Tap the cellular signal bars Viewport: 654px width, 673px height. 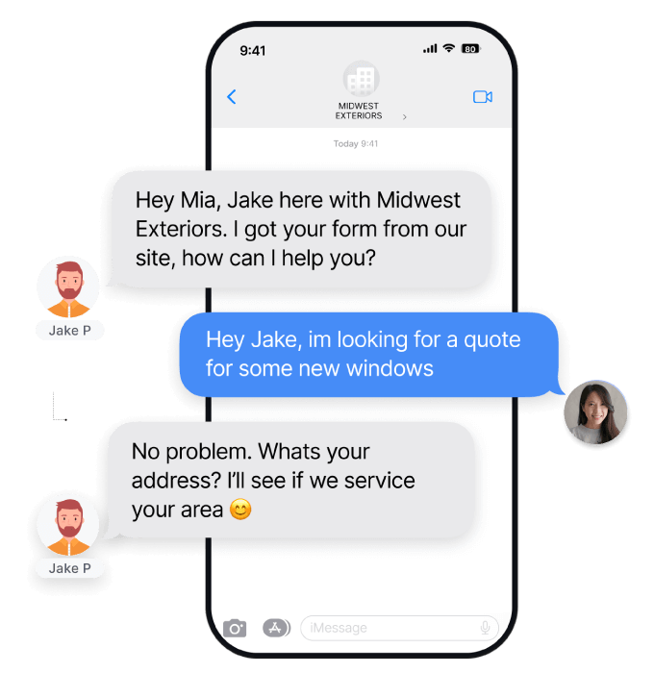[x=430, y=48]
